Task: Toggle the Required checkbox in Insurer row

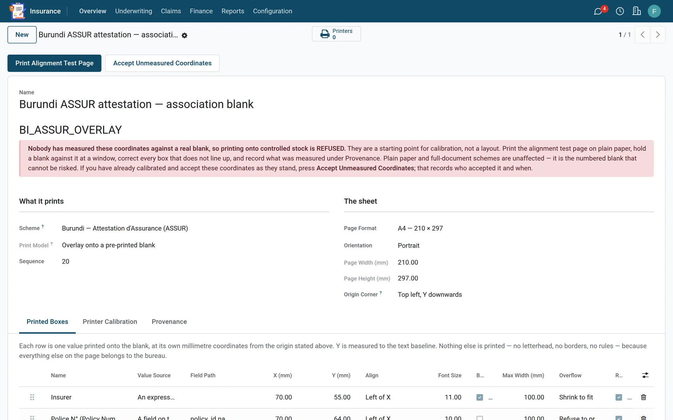Action: (x=619, y=397)
